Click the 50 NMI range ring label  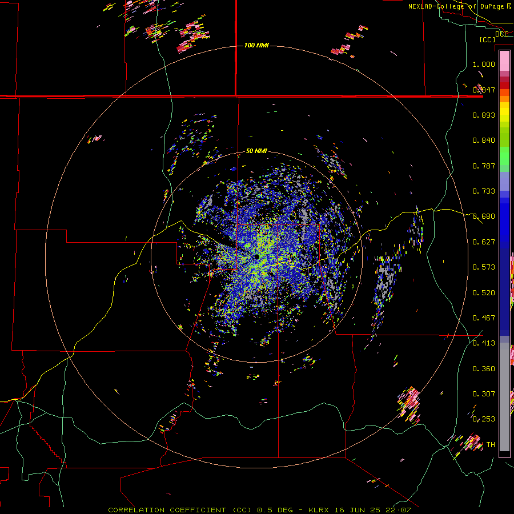256,151
